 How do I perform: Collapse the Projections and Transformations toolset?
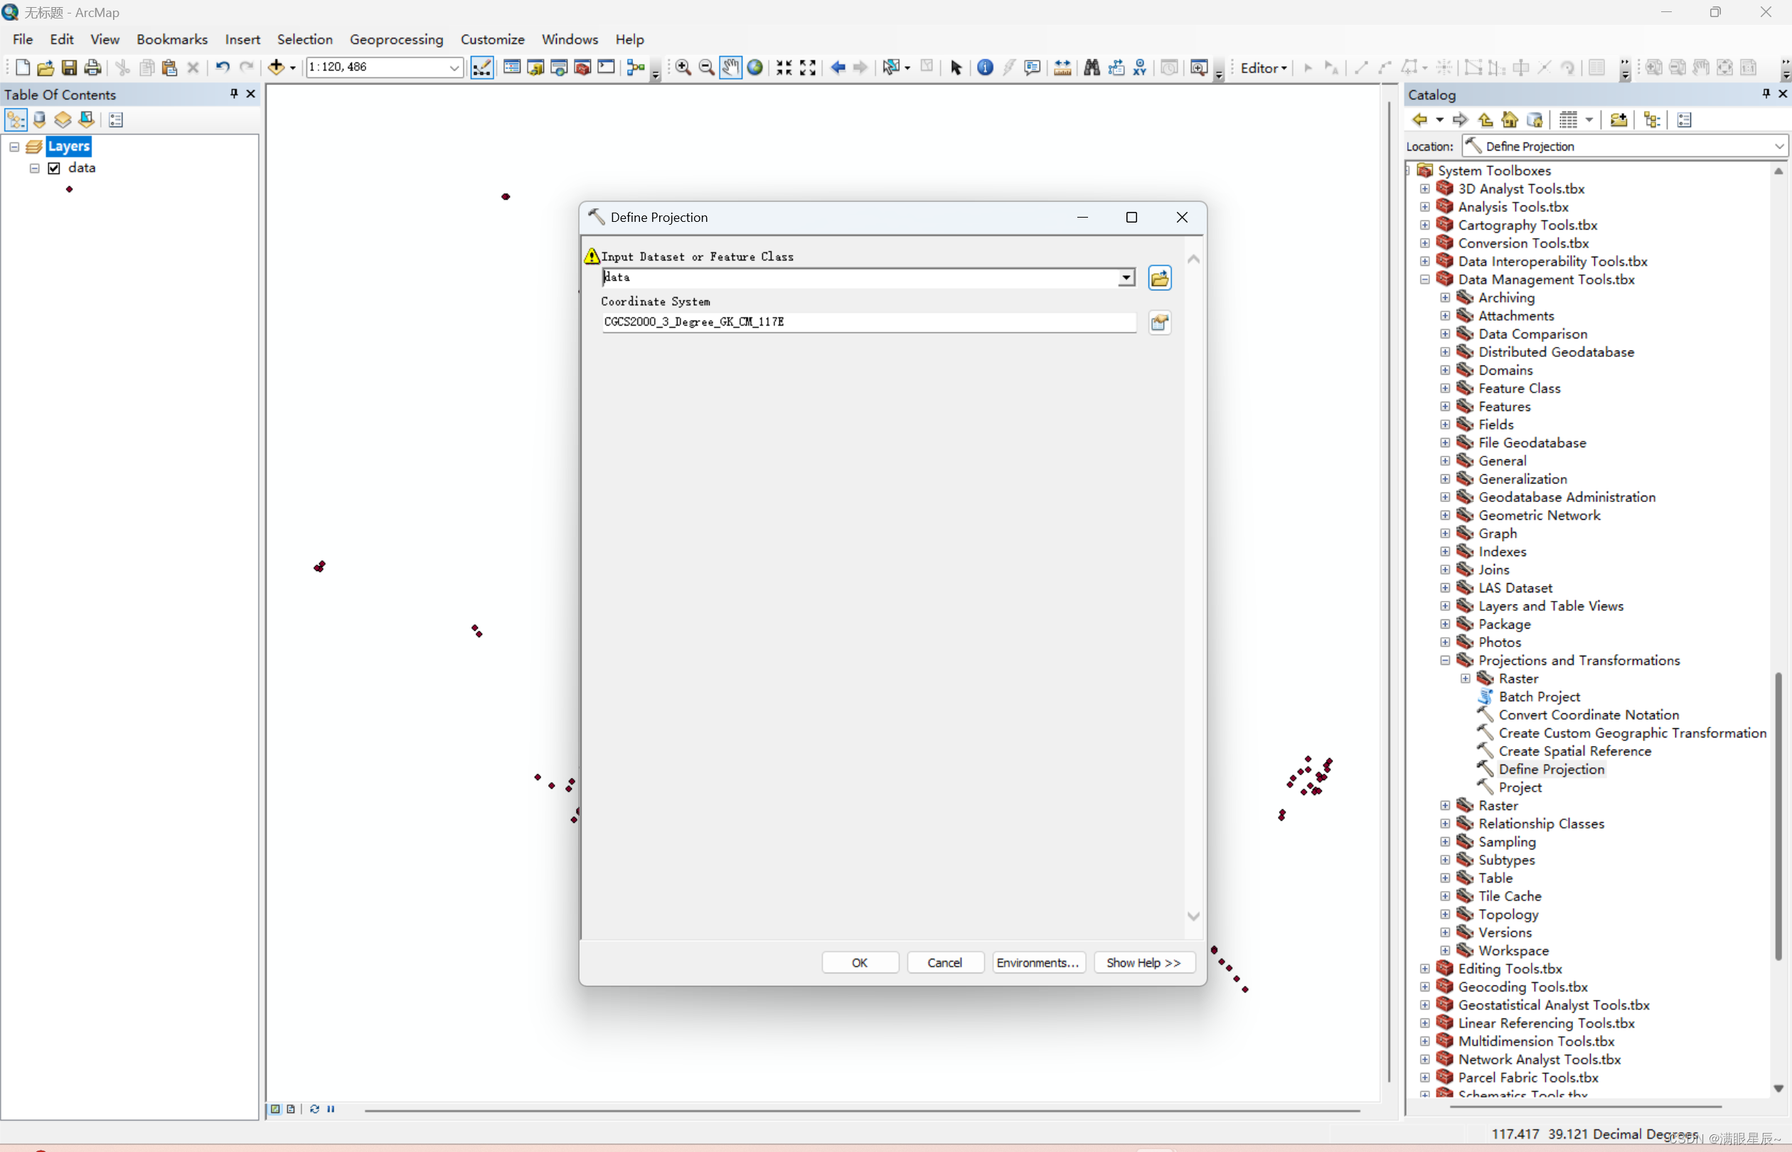[x=1445, y=661]
